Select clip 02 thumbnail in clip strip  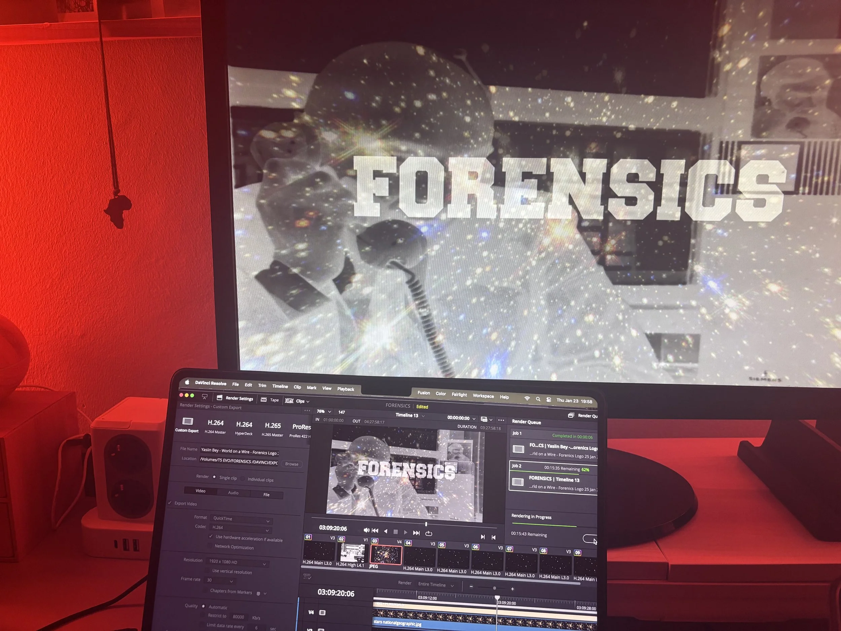point(352,553)
